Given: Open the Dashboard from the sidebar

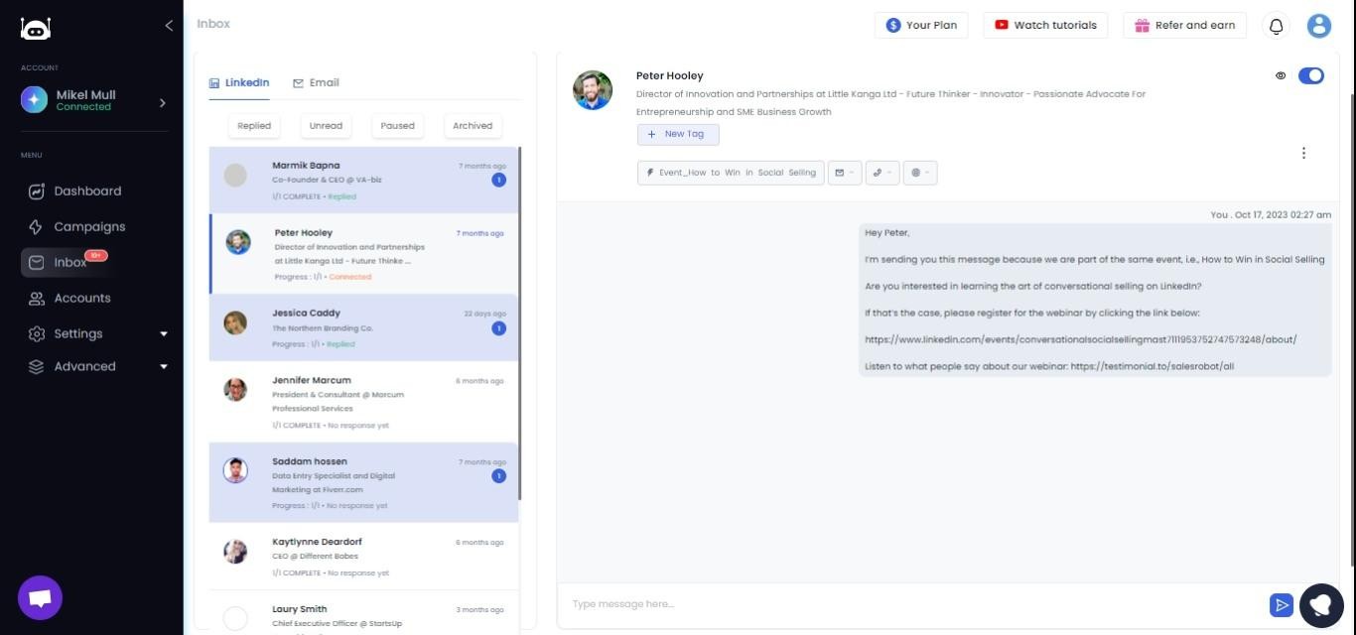Looking at the screenshot, I should 87,190.
